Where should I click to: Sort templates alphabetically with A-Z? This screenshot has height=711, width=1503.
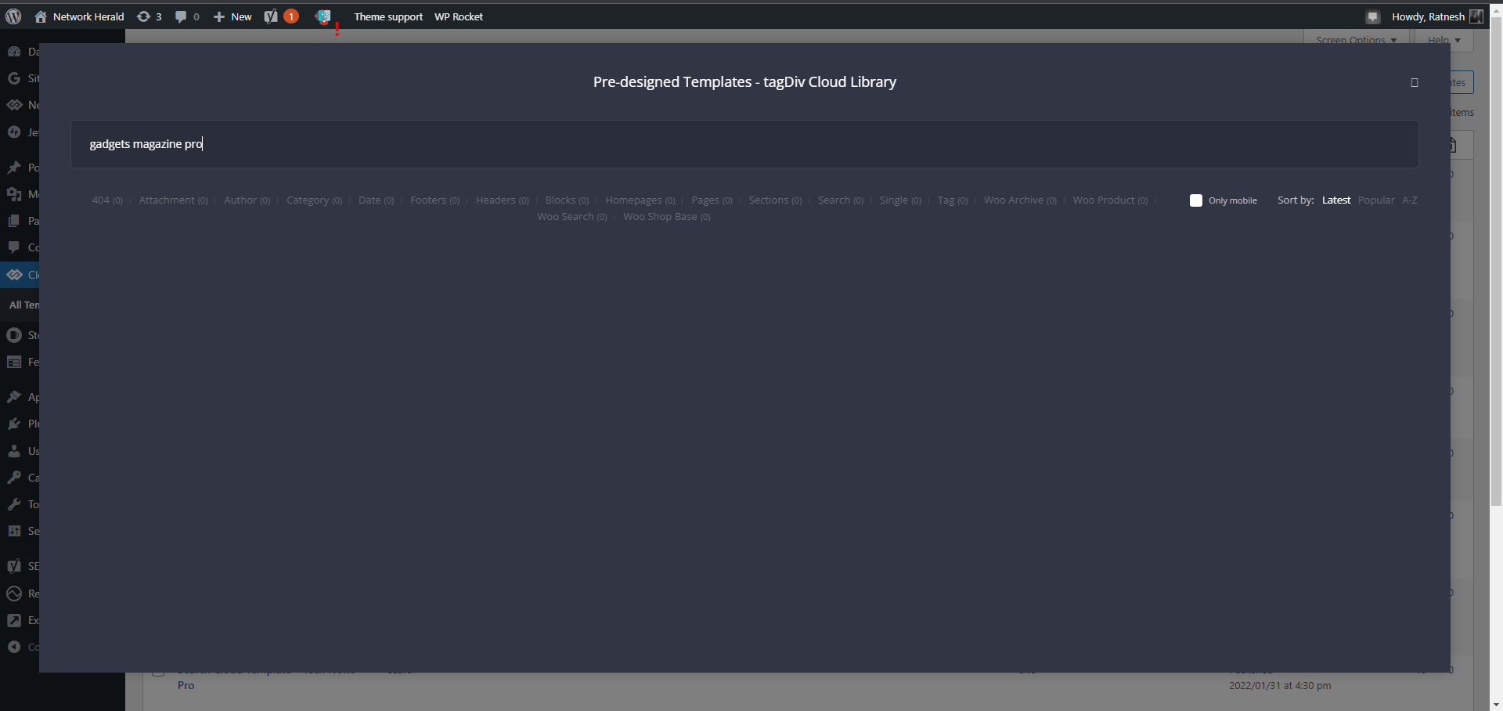[x=1410, y=200]
